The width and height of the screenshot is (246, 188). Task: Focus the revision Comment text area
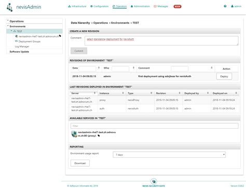pyautogui.click(x=161, y=41)
